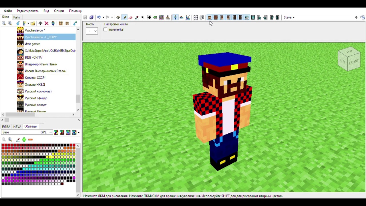
Task: Click the orange minus remove swatch icon
Action: pos(30,140)
